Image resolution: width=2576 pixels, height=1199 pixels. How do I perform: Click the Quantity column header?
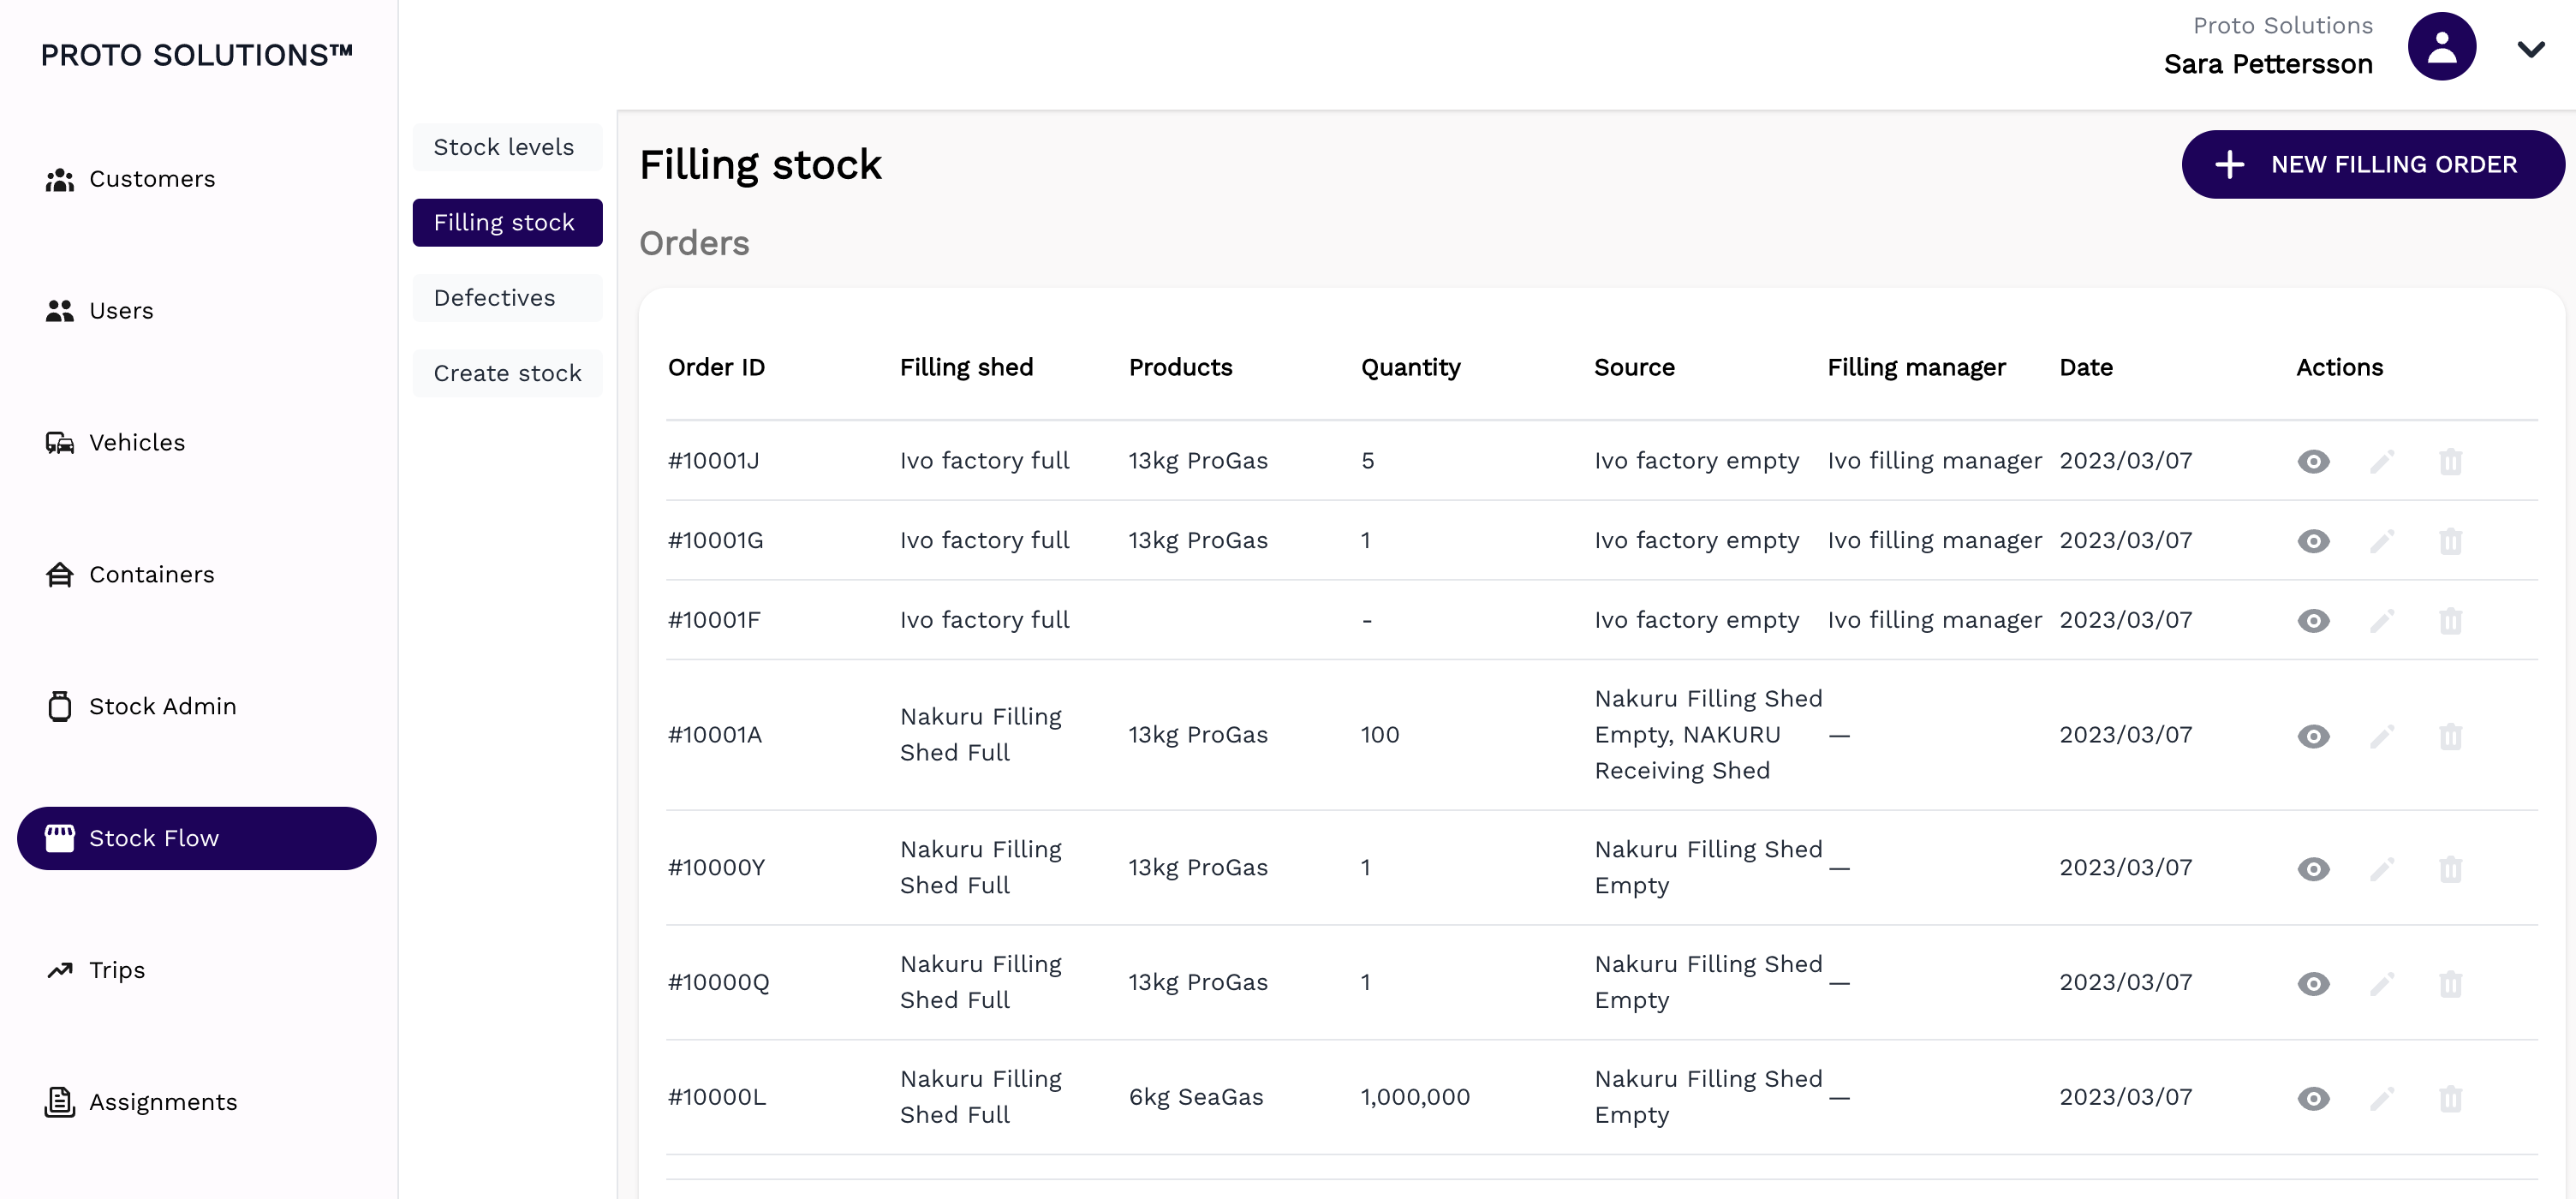(x=1410, y=367)
